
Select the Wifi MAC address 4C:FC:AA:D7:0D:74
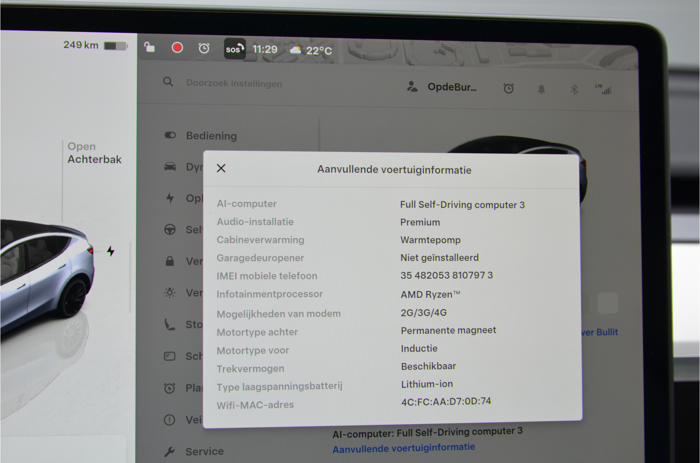[x=446, y=401]
